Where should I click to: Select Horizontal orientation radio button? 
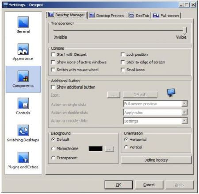[126, 140]
